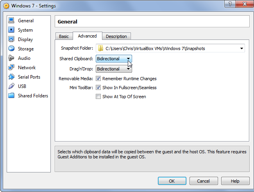
Task: Select the USB plug icon
Action: point(11,86)
